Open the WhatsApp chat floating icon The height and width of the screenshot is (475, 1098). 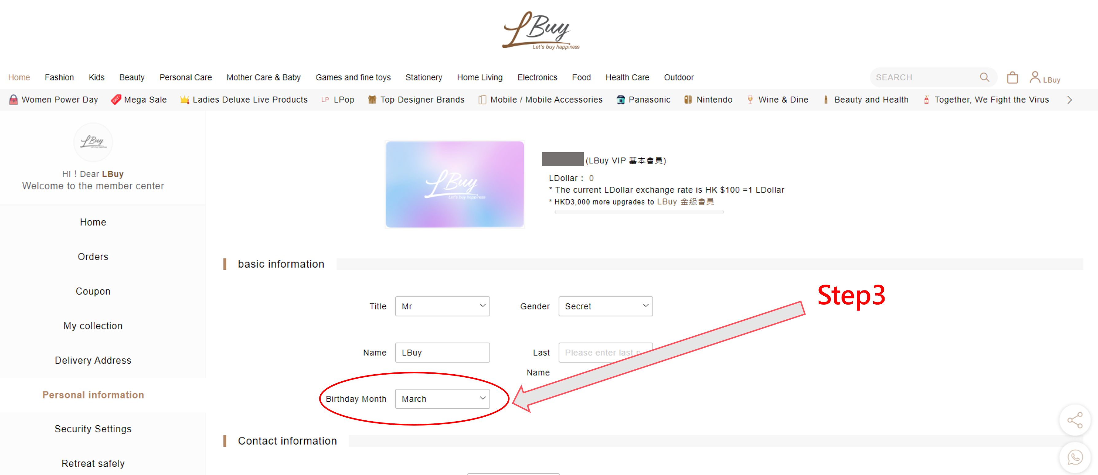click(x=1075, y=457)
